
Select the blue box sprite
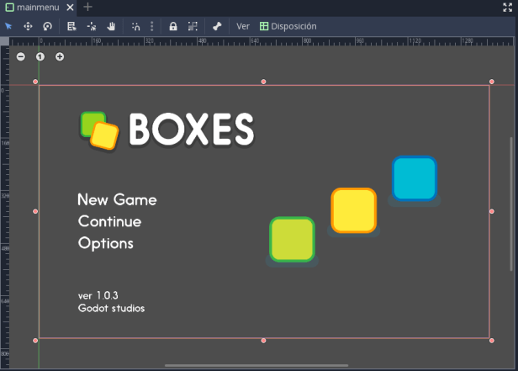pyautogui.click(x=415, y=180)
